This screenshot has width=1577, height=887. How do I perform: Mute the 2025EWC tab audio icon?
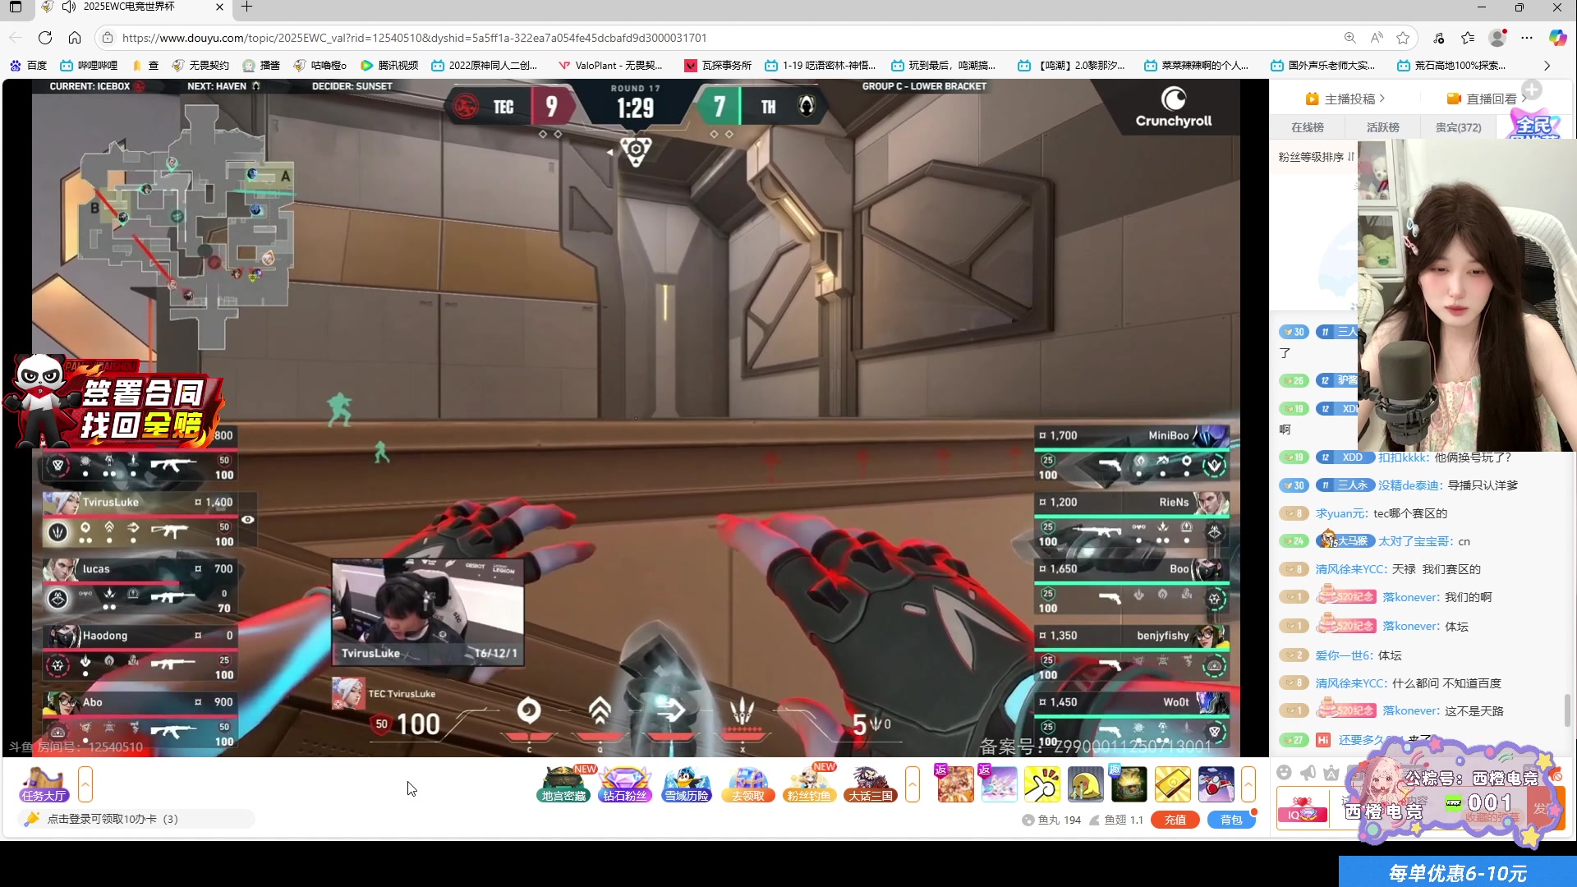[x=69, y=7]
